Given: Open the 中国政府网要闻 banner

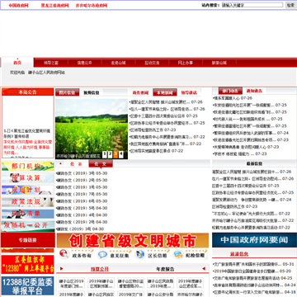Looking at the screenshot, I should [x=254, y=240].
